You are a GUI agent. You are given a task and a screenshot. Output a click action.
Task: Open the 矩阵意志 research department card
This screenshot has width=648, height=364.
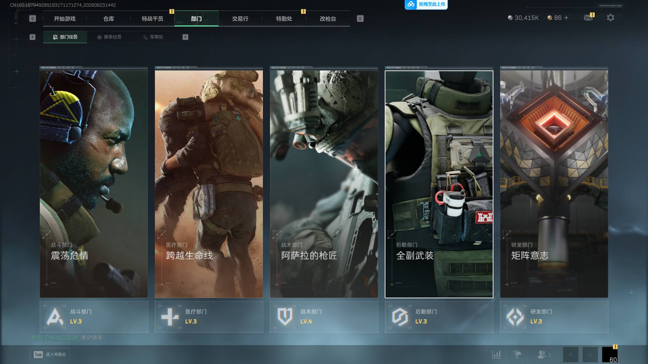point(554,184)
